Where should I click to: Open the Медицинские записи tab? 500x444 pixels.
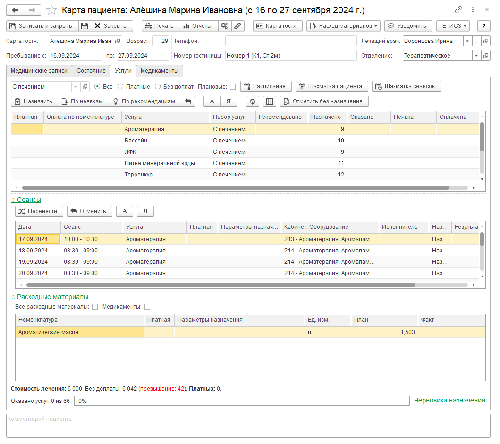(x=39, y=71)
